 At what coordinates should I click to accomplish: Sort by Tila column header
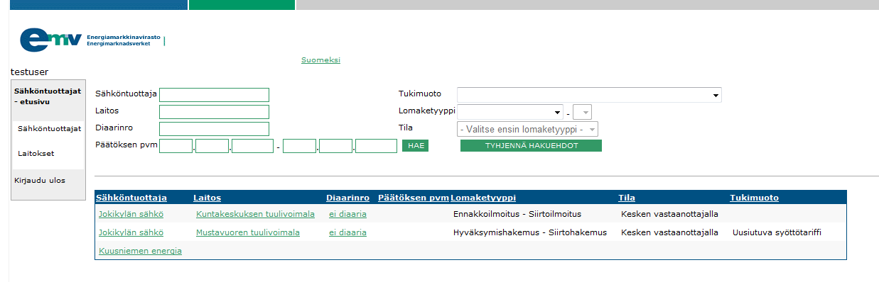click(627, 198)
